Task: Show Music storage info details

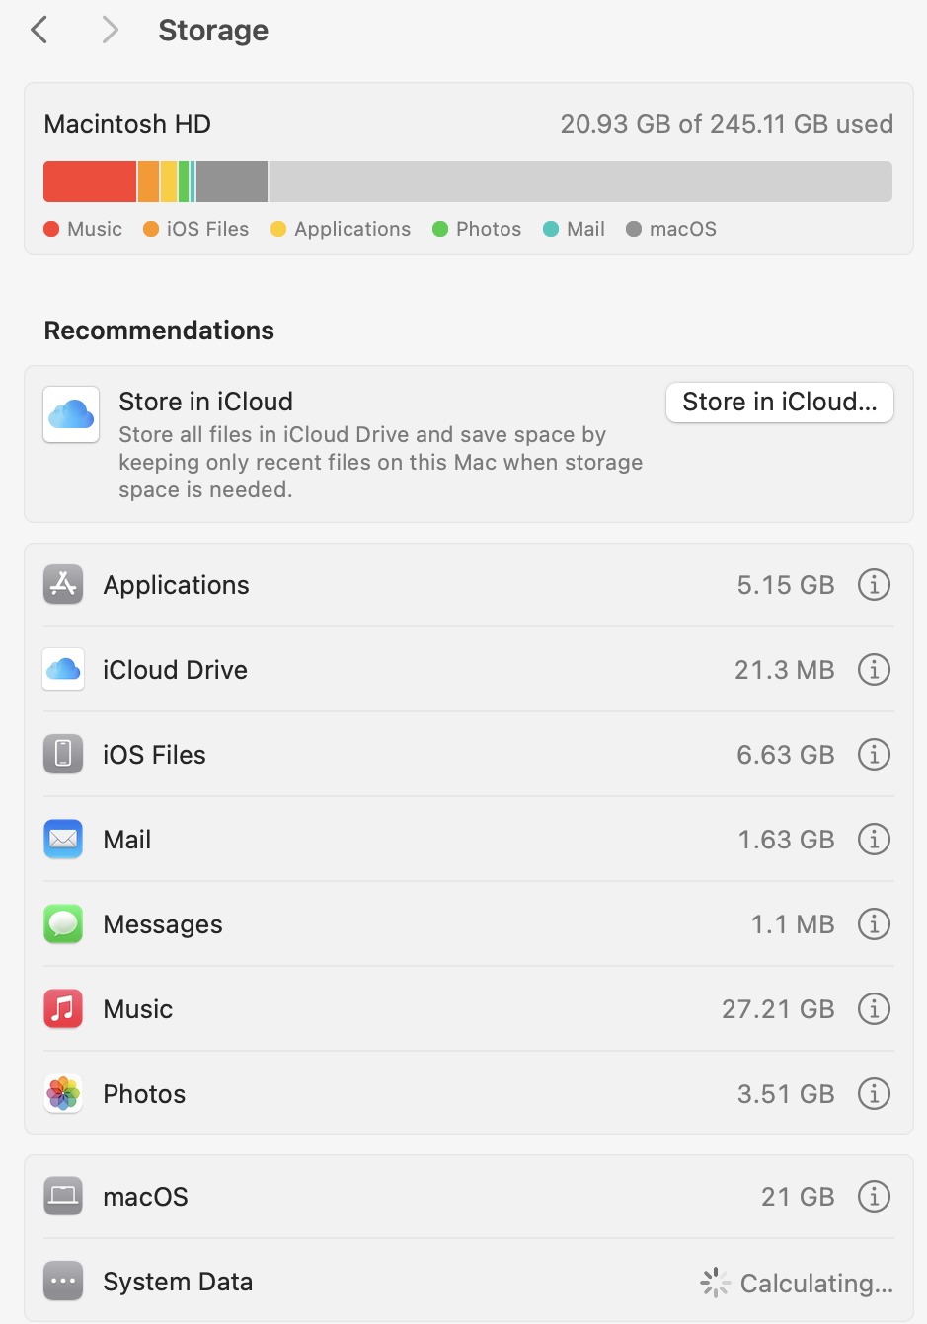Action: tap(874, 1009)
